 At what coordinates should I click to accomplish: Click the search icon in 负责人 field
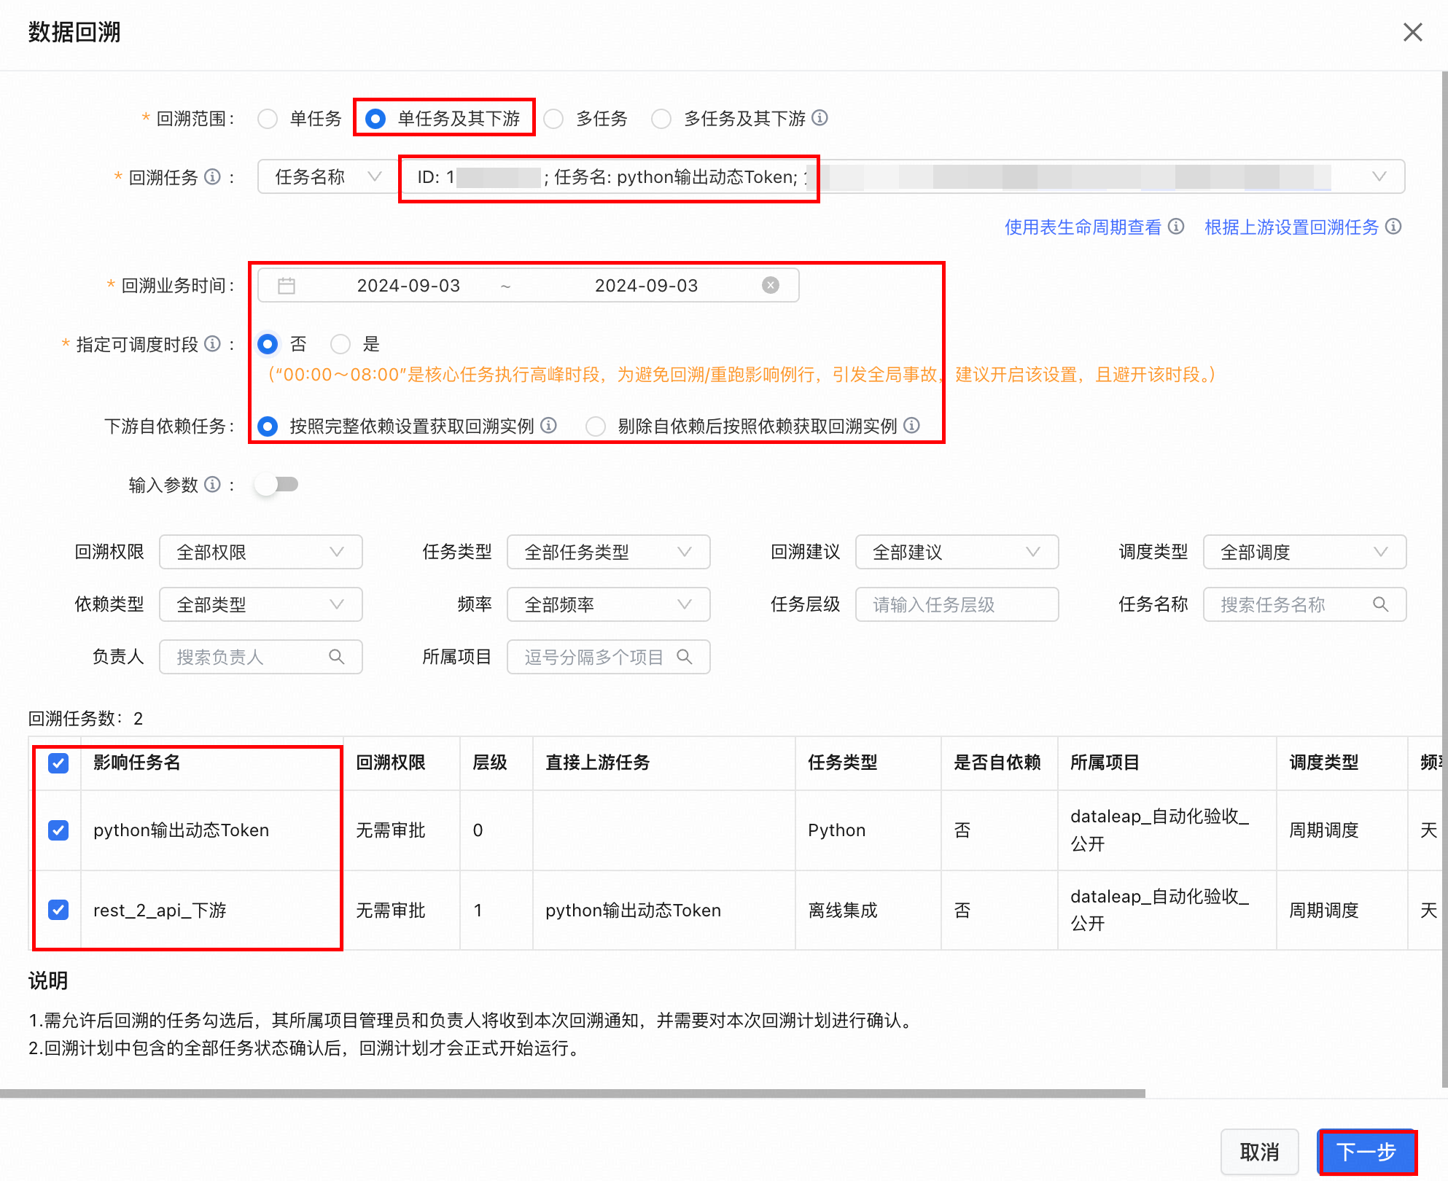point(336,657)
